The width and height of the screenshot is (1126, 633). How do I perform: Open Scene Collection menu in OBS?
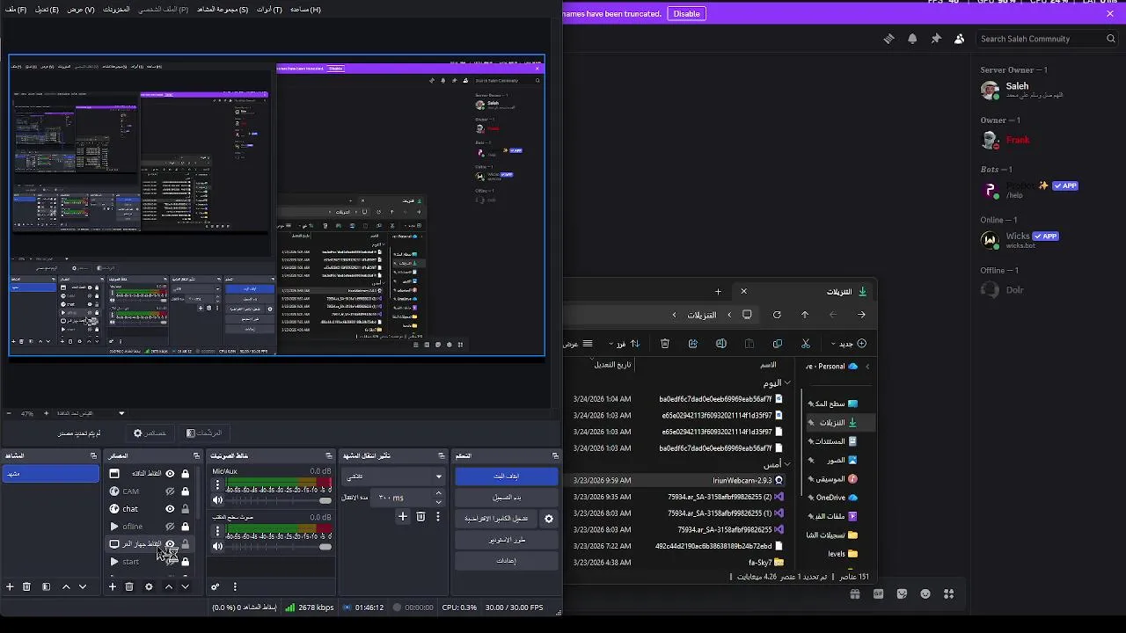(x=223, y=10)
